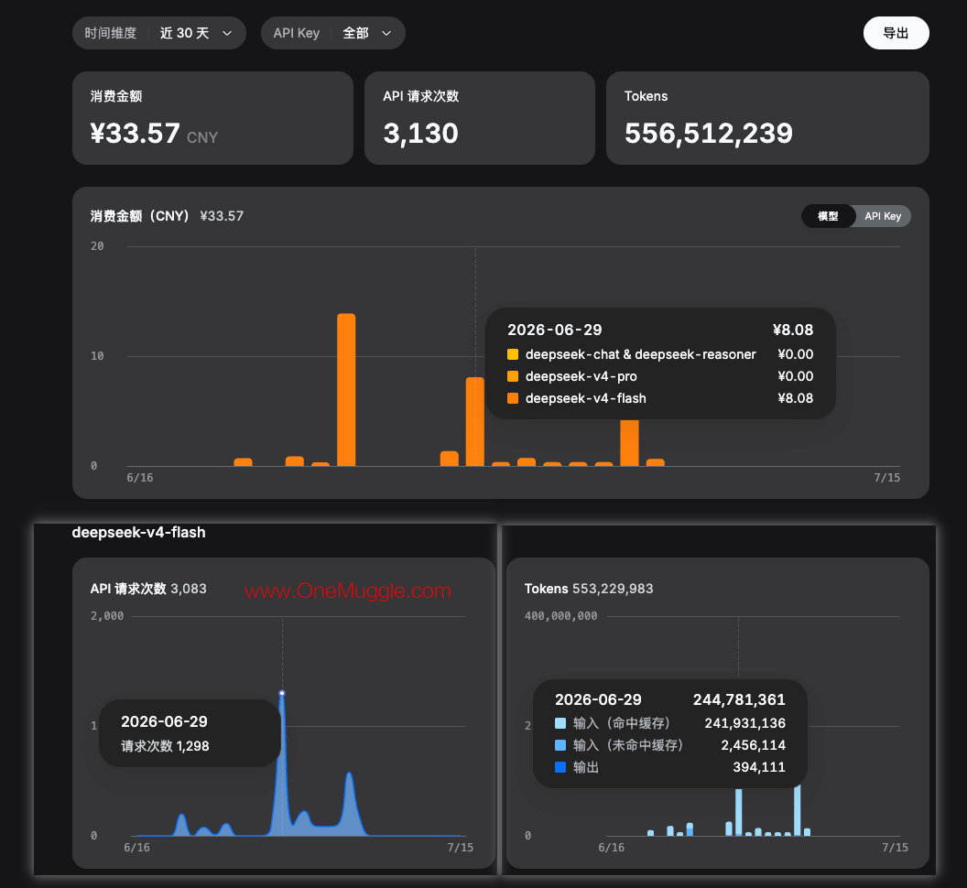
Task: Switch chart grouping to 模型
Action: tap(828, 216)
